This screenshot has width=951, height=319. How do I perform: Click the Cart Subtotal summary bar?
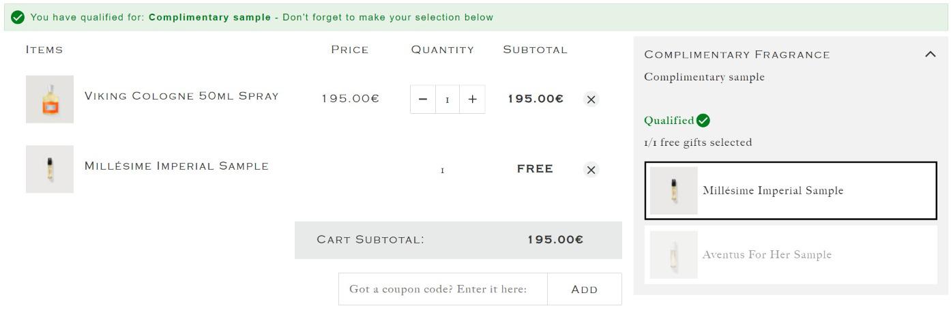pyautogui.click(x=458, y=240)
